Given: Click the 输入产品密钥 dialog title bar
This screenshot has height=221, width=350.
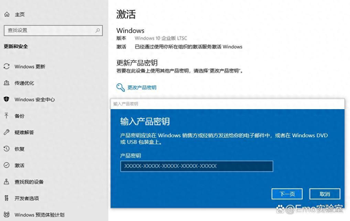Looking at the screenshot, I should click(x=228, y=104).
